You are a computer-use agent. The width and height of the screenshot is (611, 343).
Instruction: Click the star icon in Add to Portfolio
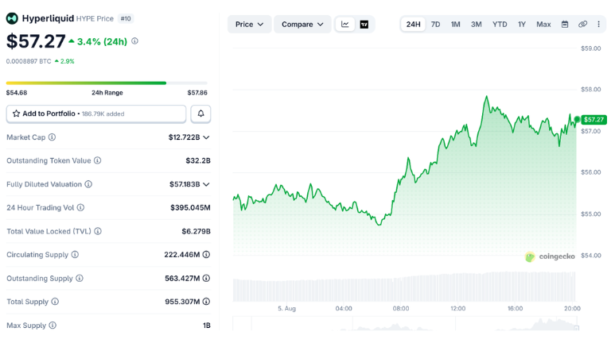tap(16, 114)
